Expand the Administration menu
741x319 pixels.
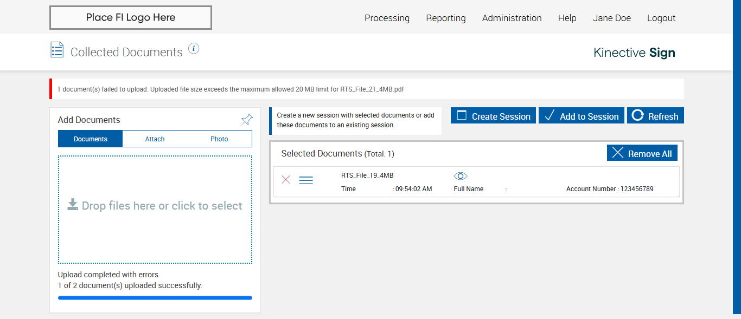[512, 18]
